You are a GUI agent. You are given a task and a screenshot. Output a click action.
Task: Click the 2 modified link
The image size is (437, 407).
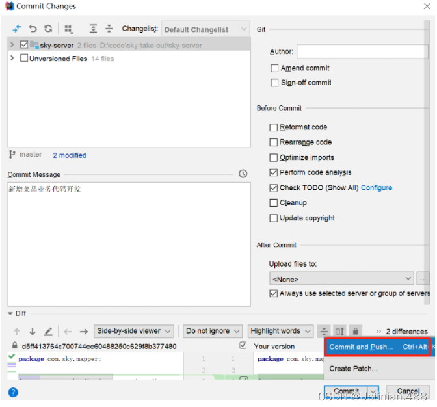70,155
